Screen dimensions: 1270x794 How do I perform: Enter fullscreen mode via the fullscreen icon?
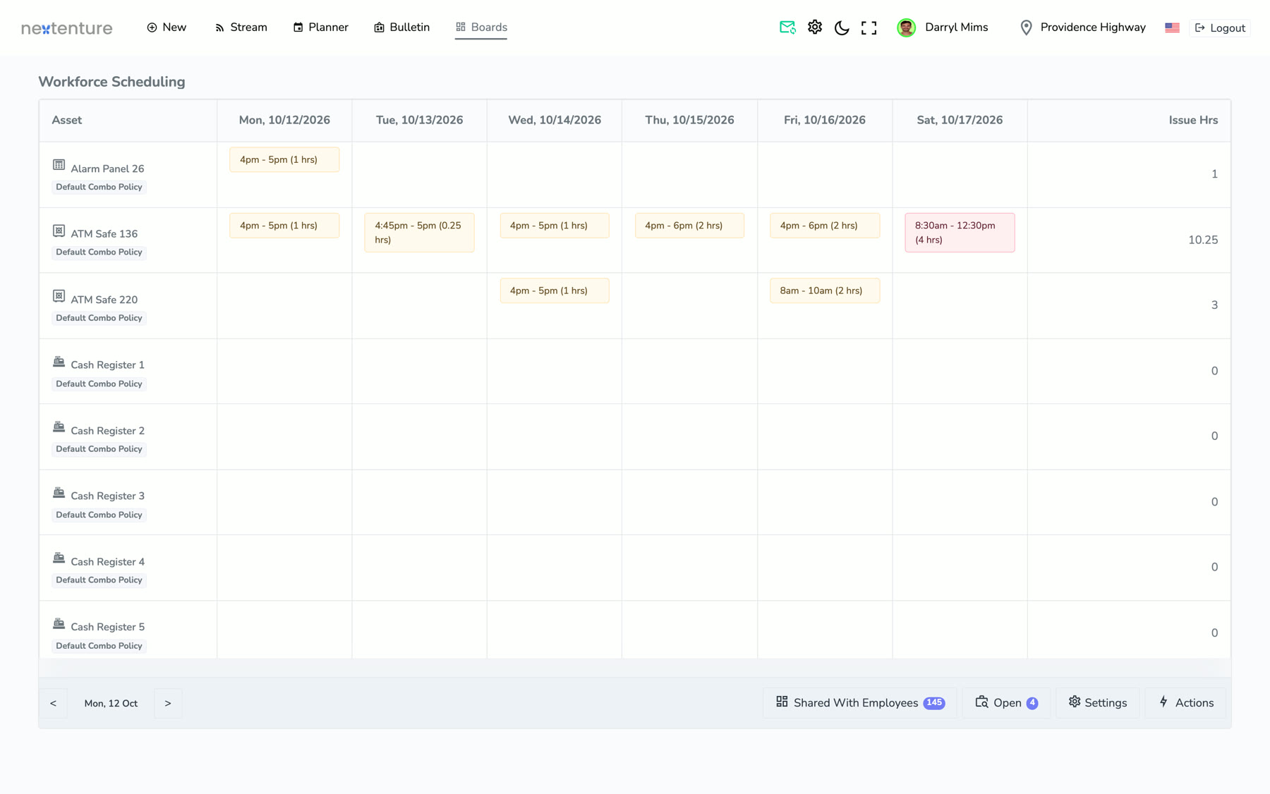(x=869, y=28)
